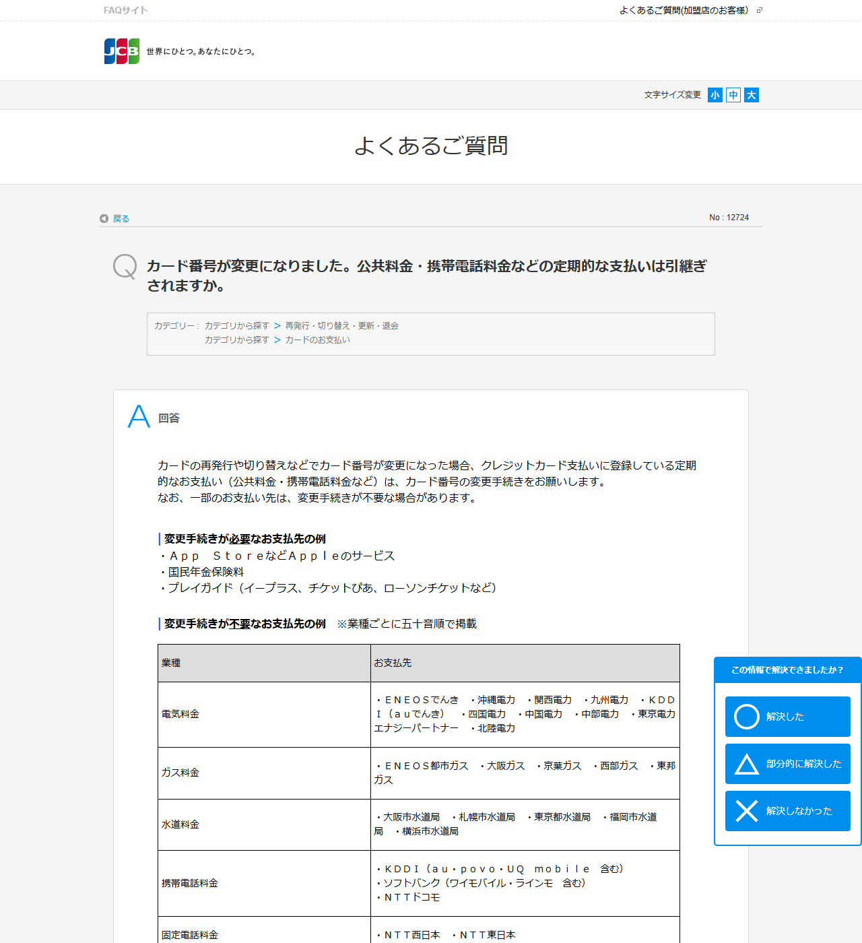Set font size to 中 (medium)

coord(733,95)
